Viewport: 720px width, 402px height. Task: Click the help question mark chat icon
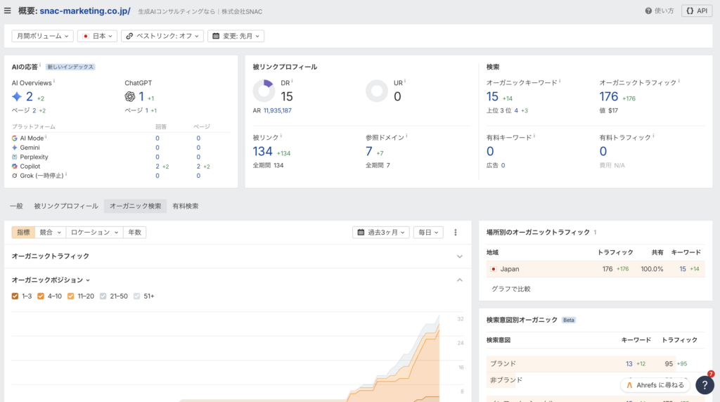[705, 385]
